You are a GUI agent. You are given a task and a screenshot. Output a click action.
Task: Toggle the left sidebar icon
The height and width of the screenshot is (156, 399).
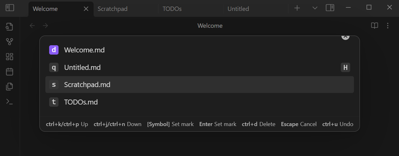[x=10, y=8]
